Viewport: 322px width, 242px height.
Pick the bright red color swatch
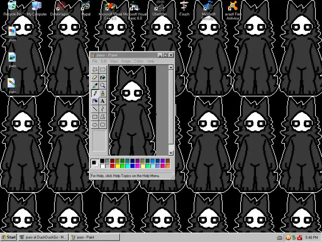point(112,166)
